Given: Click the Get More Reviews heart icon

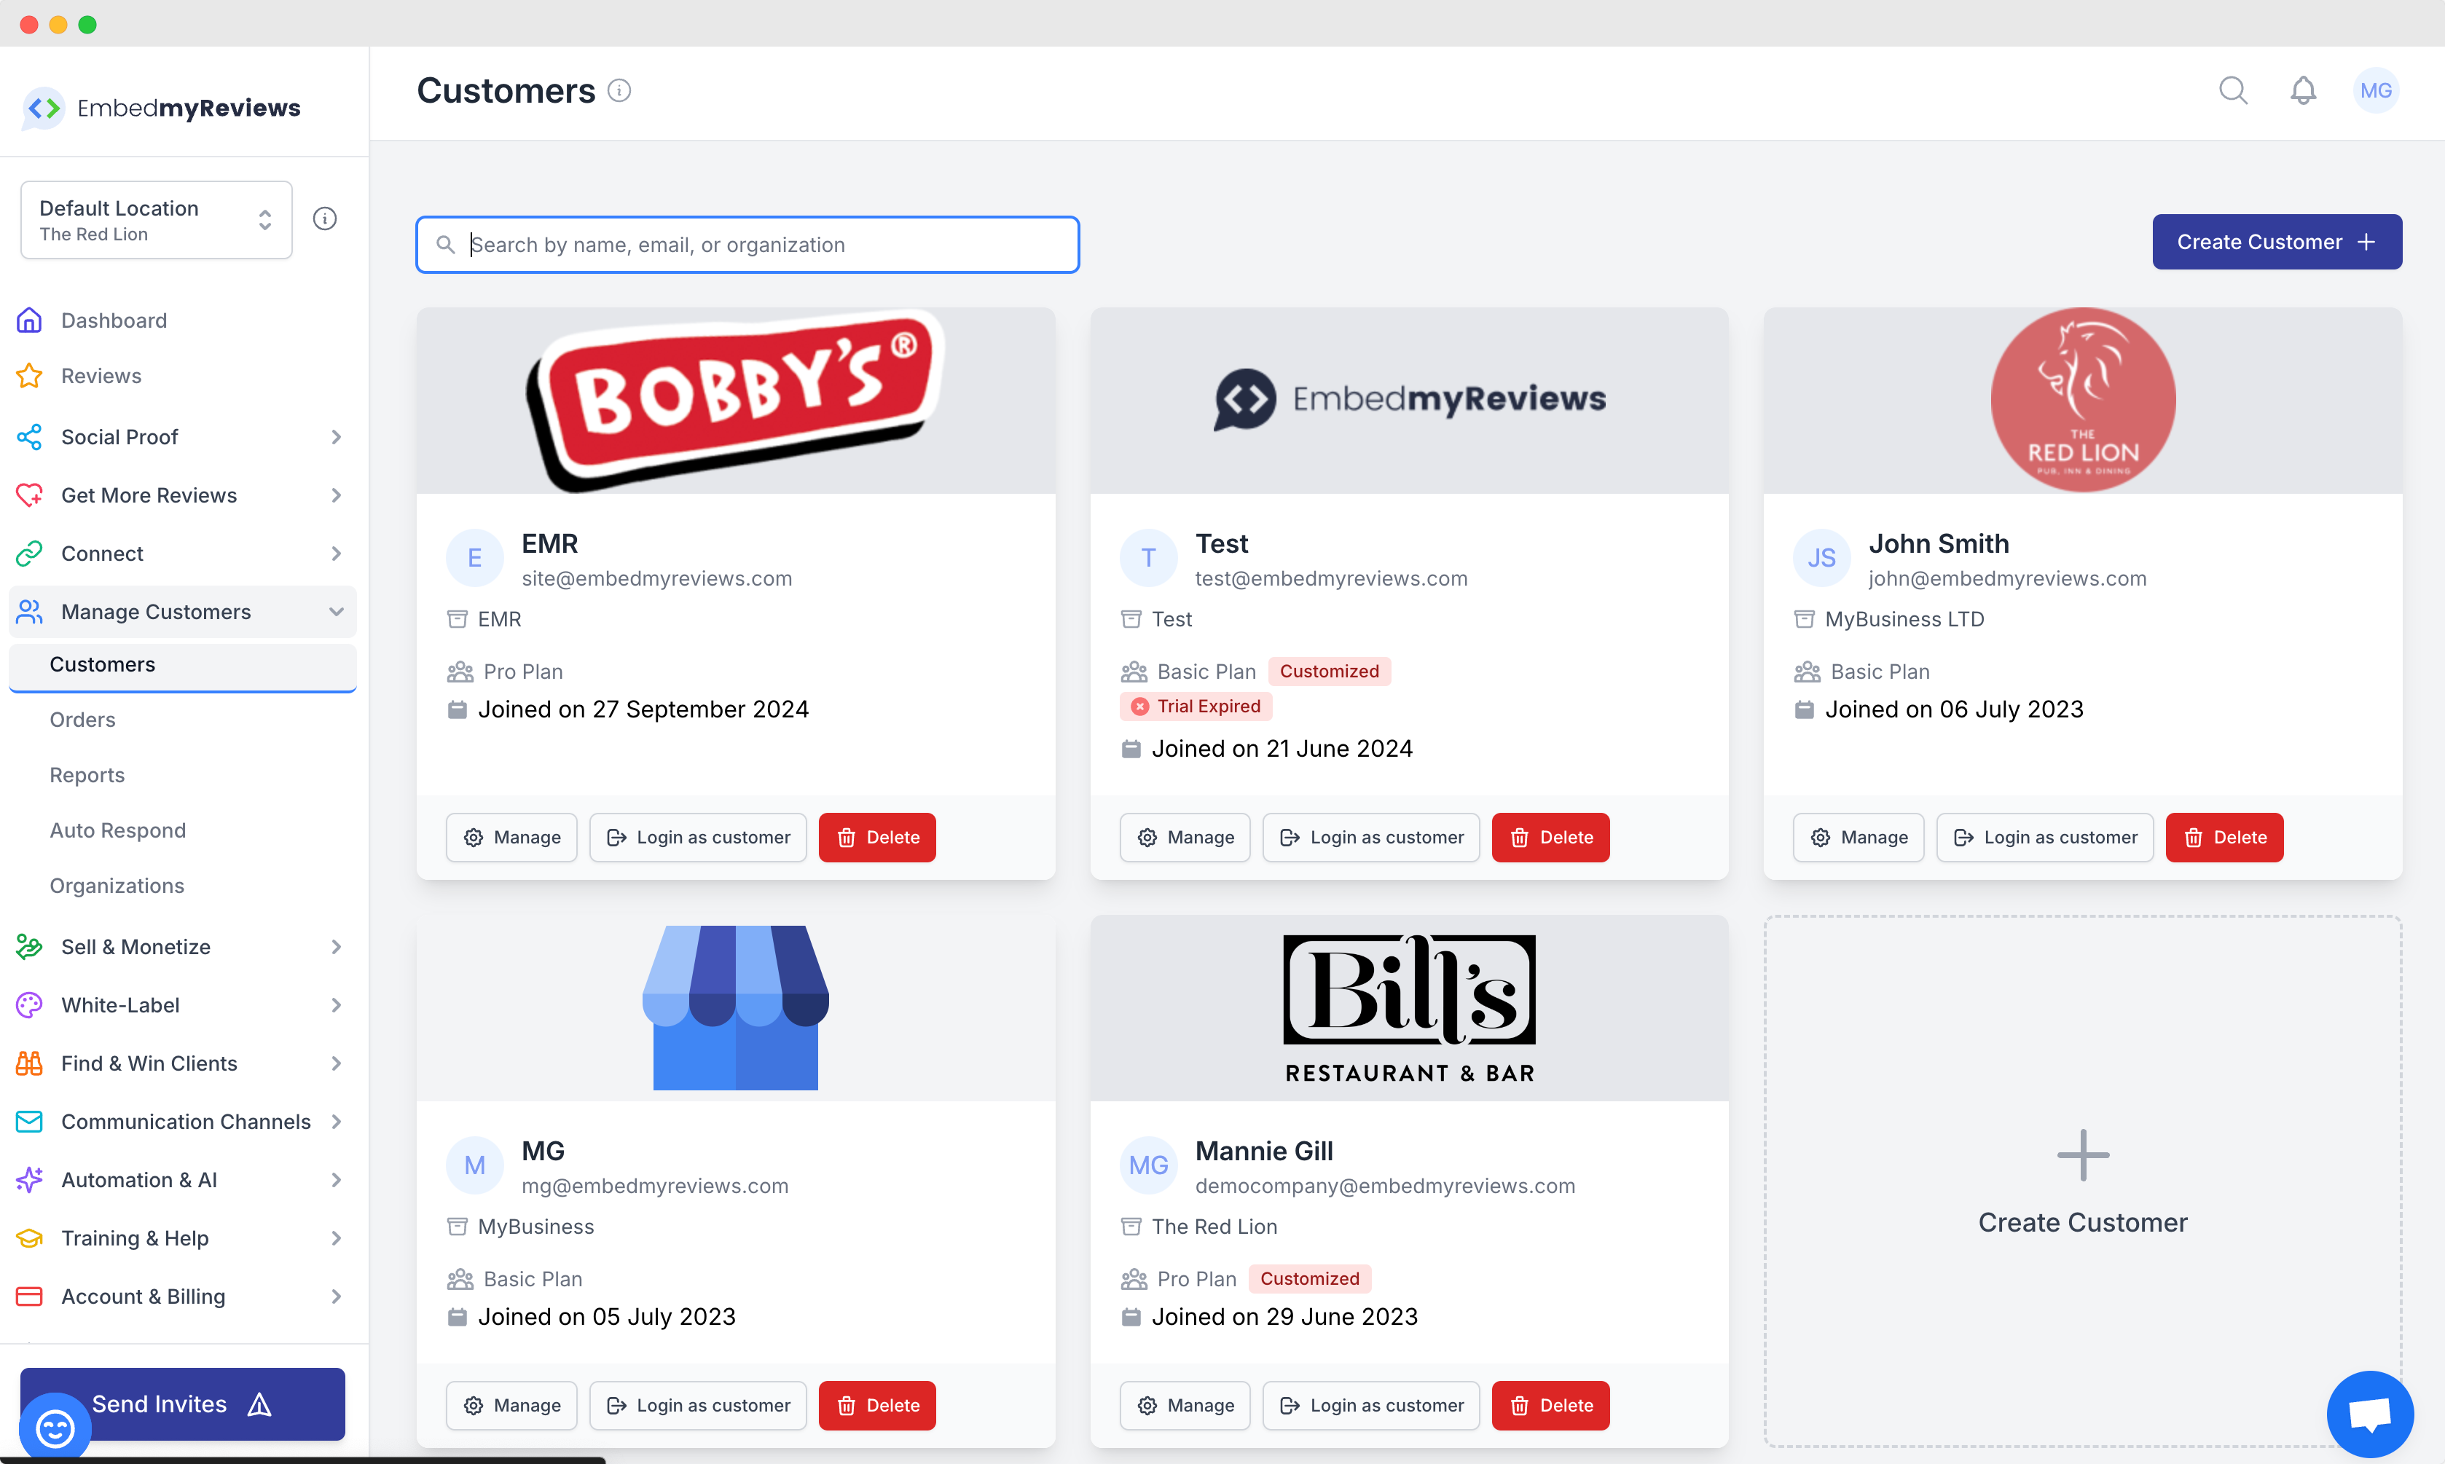Looking at the screenshot, I should click(x=30, y=495).
